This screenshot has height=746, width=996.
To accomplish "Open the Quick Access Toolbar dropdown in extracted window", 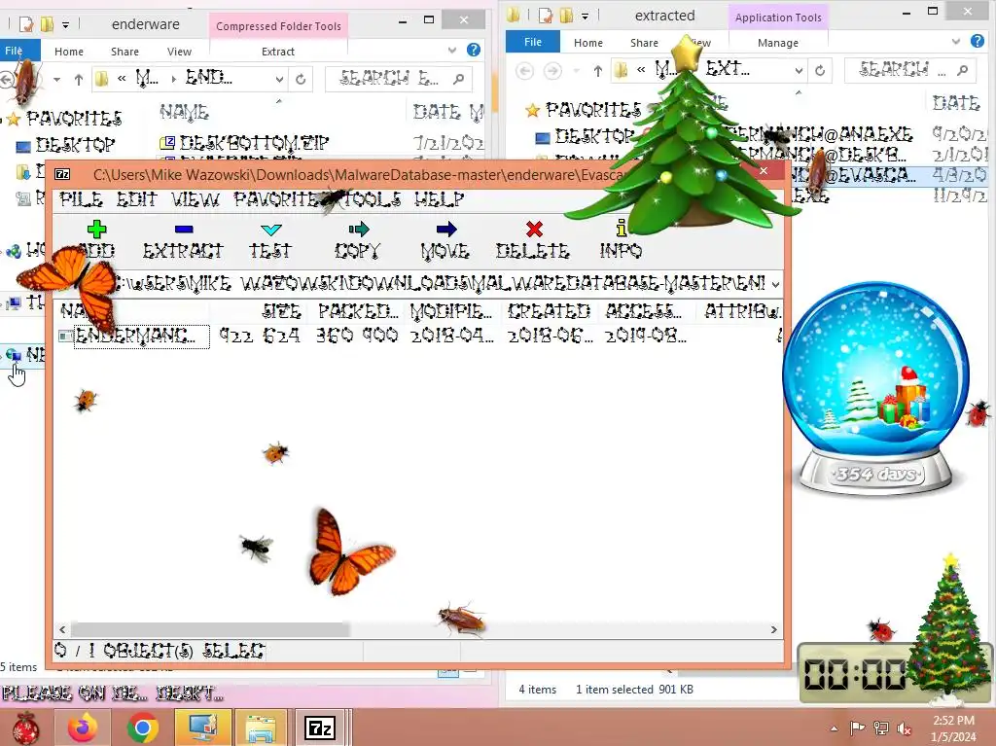I will tap(585, 16).
